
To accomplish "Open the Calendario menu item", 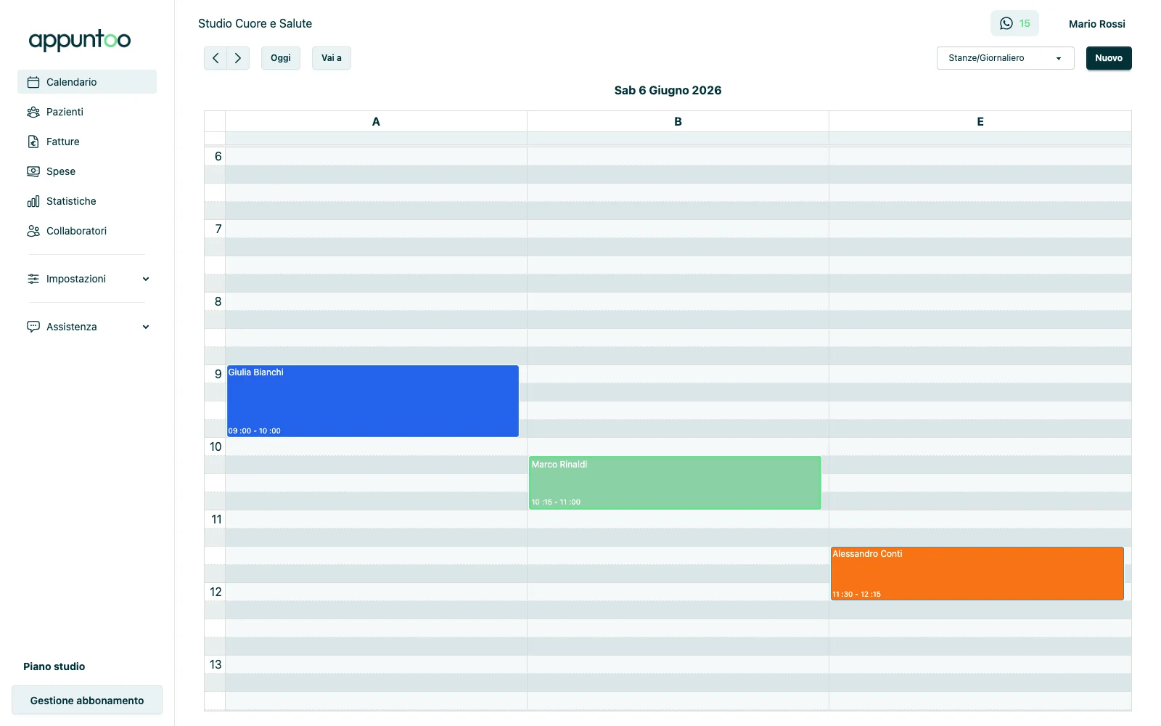I will (87, 82).
